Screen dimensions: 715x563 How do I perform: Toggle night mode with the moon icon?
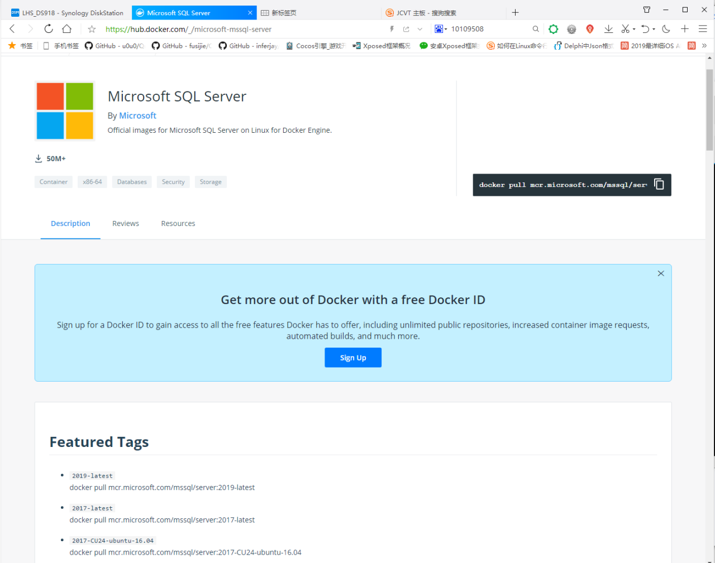tap(666, 29)
